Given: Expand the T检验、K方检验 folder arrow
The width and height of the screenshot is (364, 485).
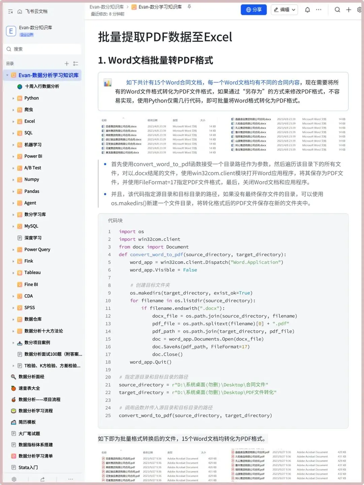Looking at the screenshot, I should pyautogui.click(x=13, y=366).
